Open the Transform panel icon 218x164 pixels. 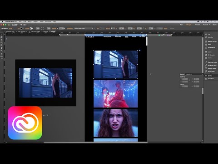coord(206,79)
